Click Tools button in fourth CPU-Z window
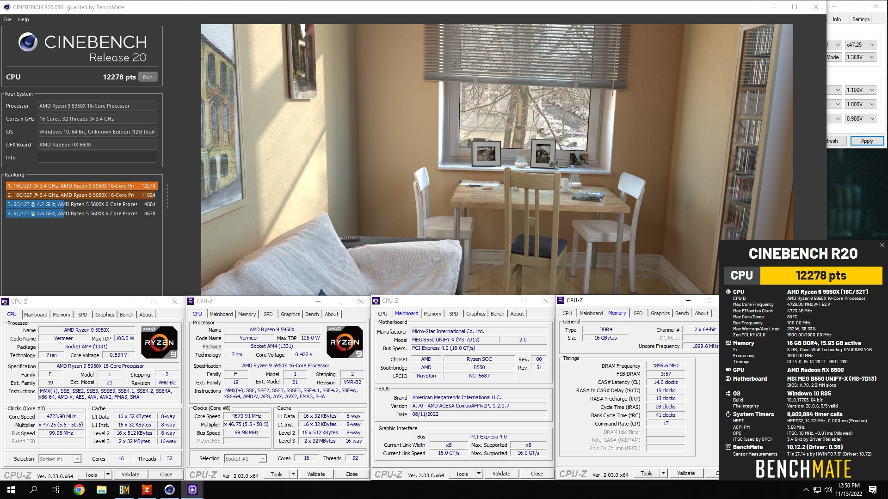The width and height of the screenshot is (888, 499). [647, 473]
